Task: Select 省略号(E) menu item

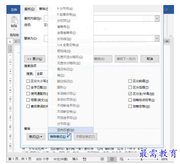Action: [71, 27]
